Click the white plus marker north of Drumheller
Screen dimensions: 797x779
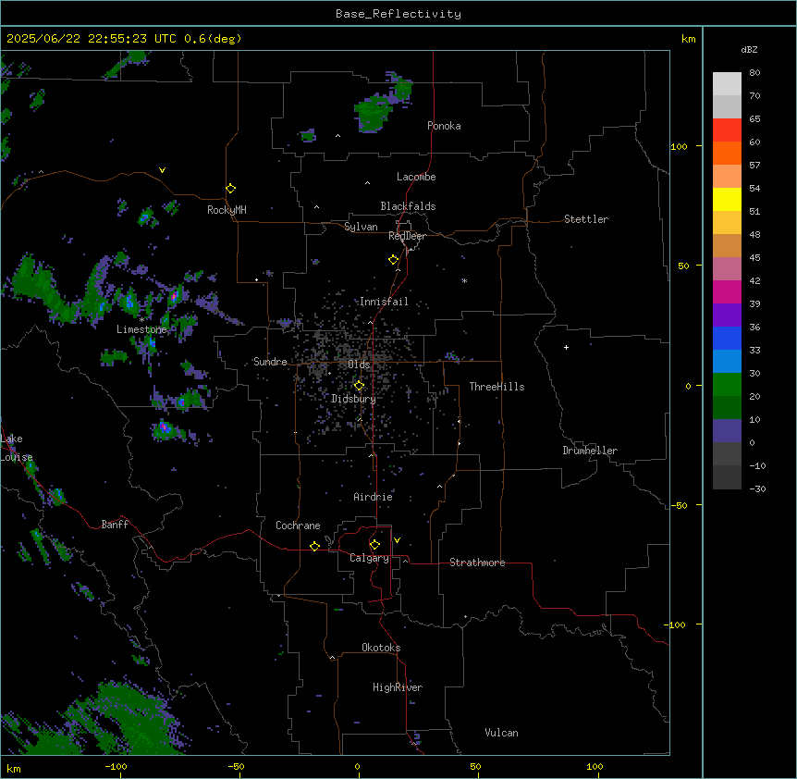pyautogui.click(x=566, y=347)
